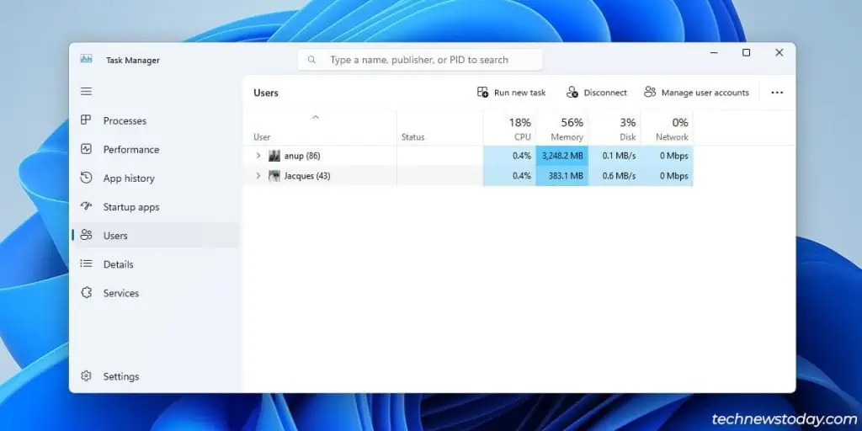The width and height of the screenshot is (862, 431).
Task: Minimize the Task Manager window
Action: pos(714,53)
